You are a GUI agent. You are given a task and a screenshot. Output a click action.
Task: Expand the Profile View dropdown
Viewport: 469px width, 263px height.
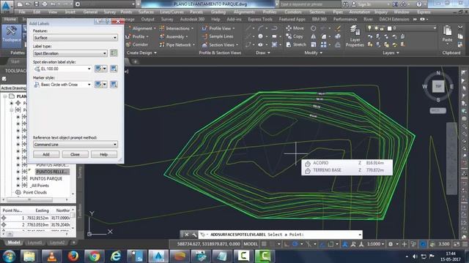pyautogui.click(x=233, y=28)
